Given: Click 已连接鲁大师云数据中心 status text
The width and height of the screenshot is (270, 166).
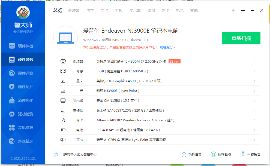Looking at the screenshot, I should pos(79,155).
